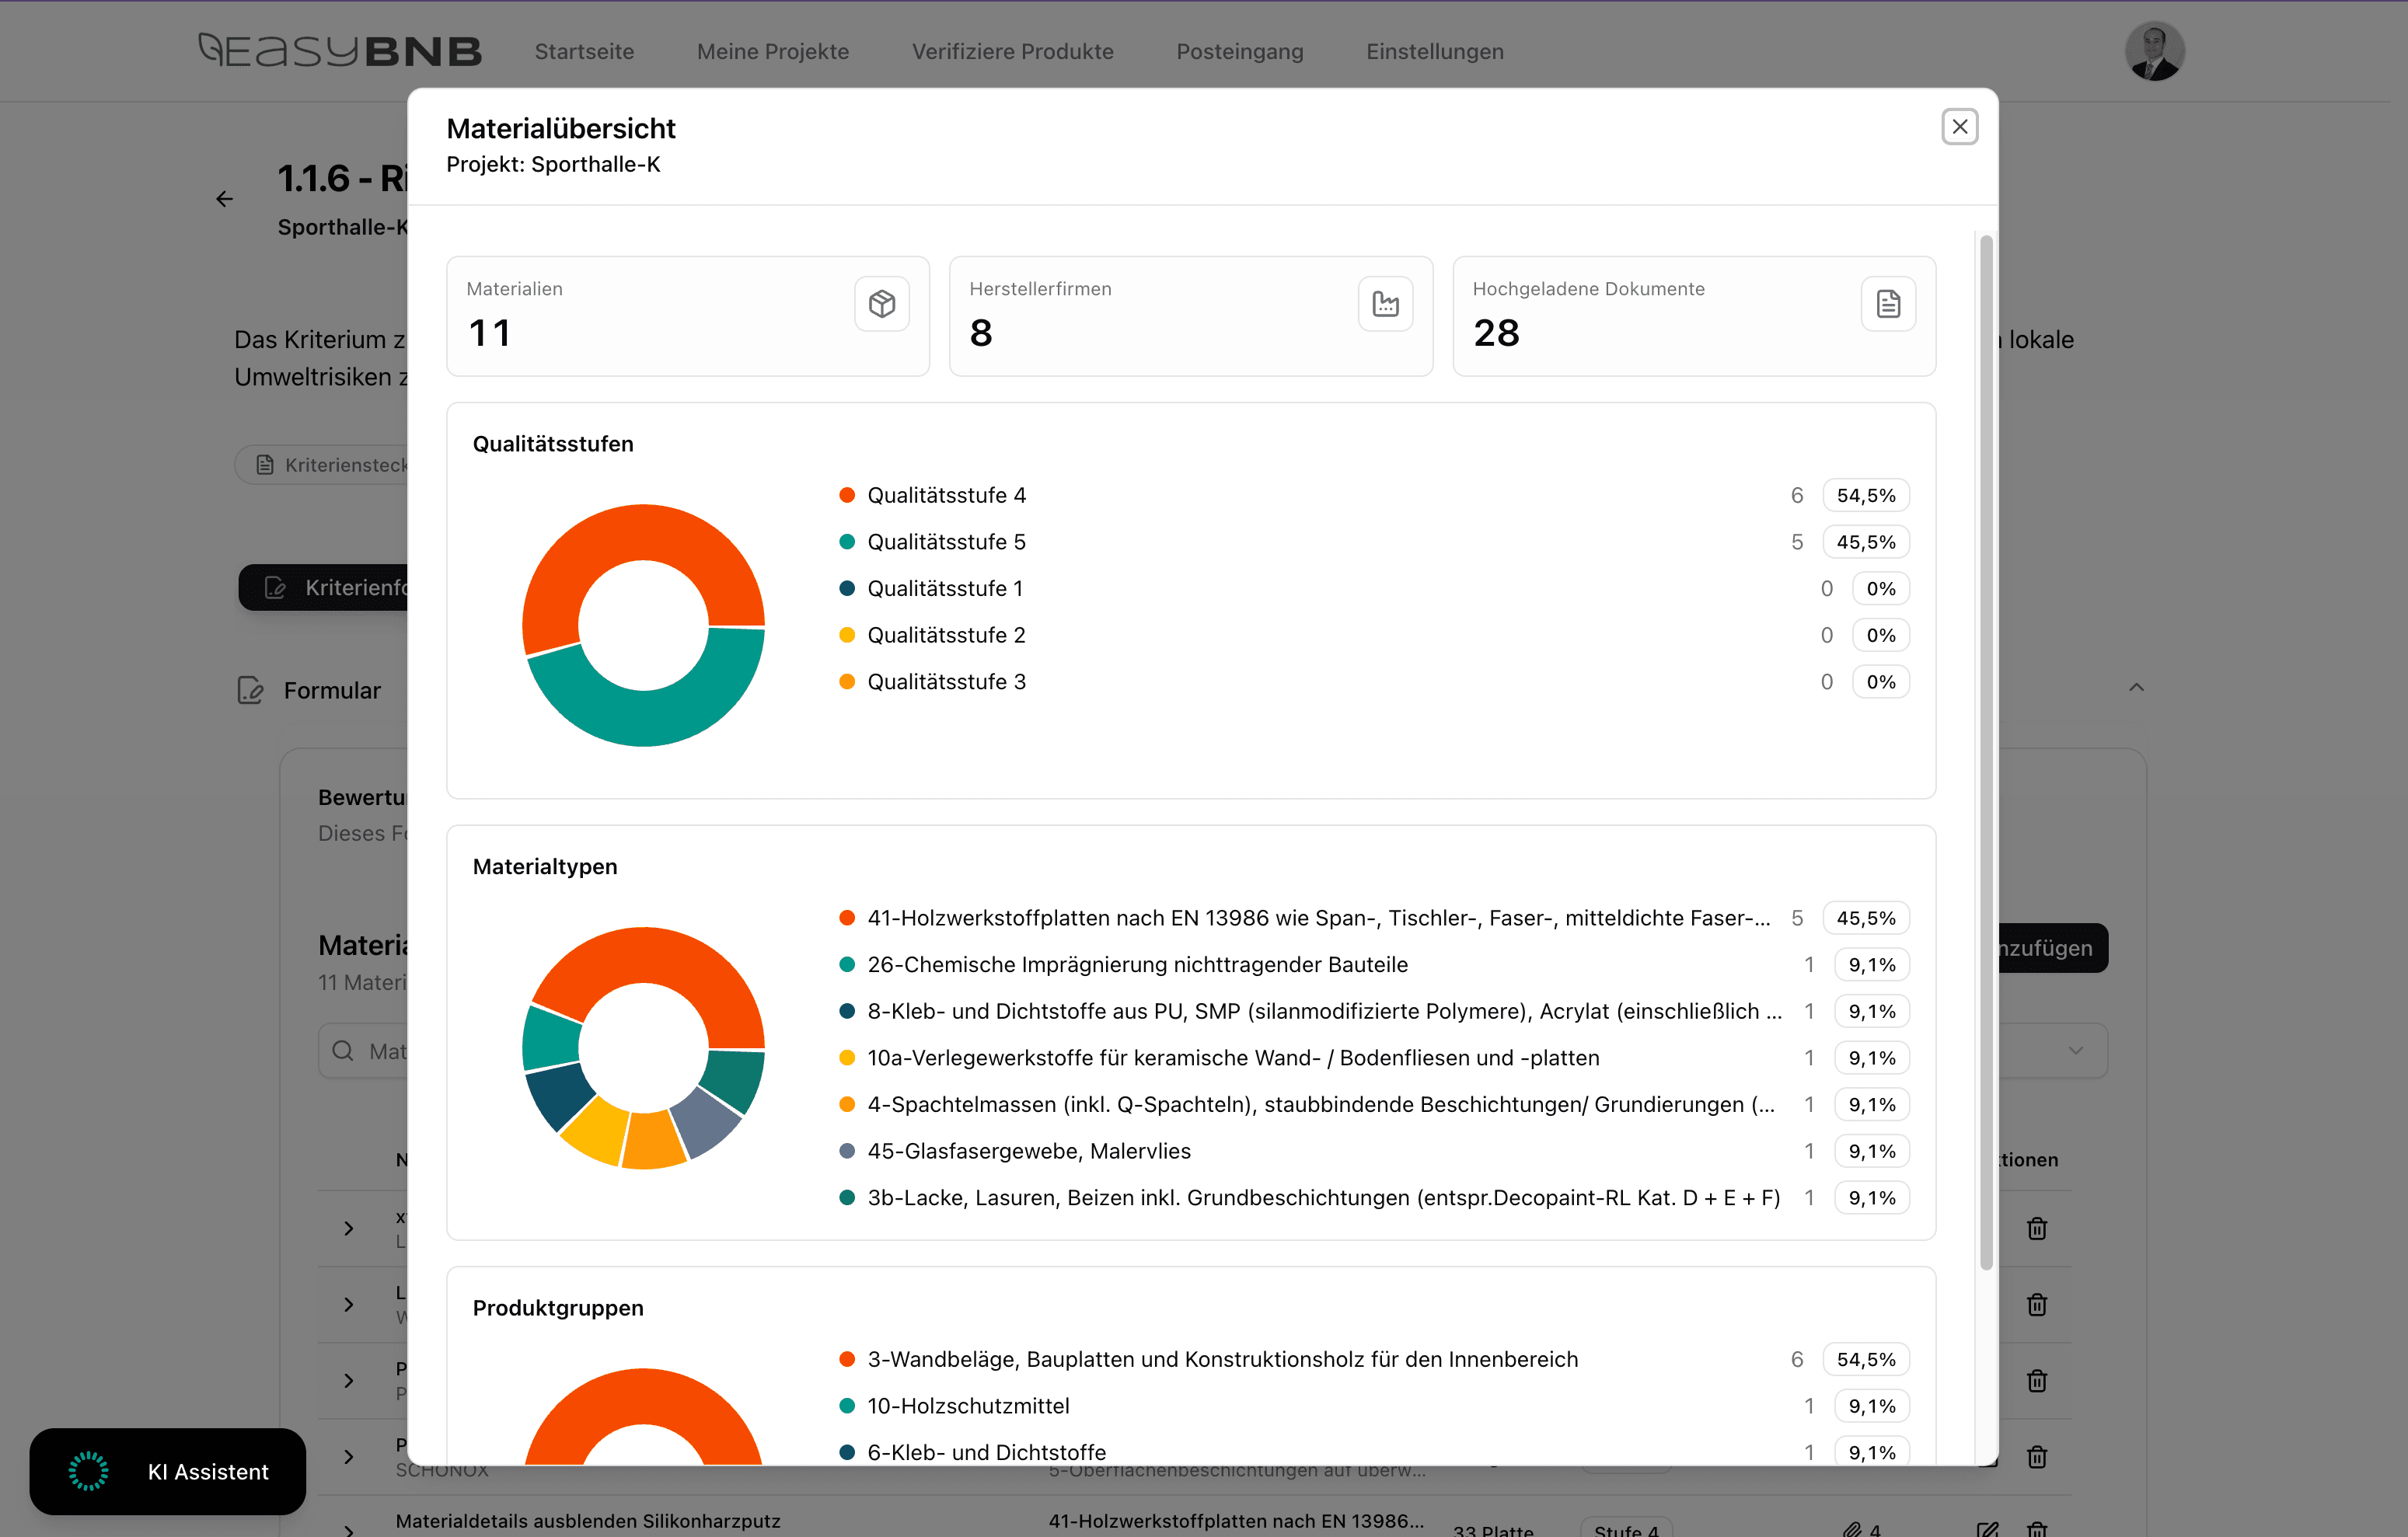Go to Meine Projekte
Viewport: 2408px width, 1537px height.
[772, 51]
